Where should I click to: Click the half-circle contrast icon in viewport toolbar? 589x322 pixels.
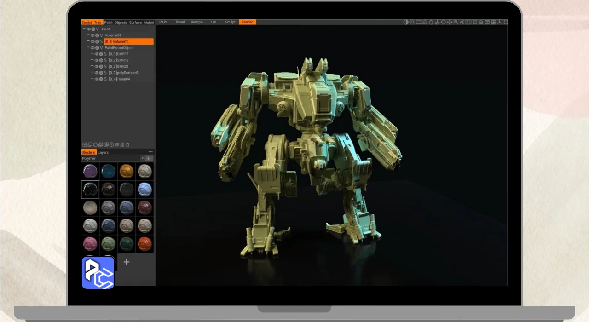click(406, 22)
